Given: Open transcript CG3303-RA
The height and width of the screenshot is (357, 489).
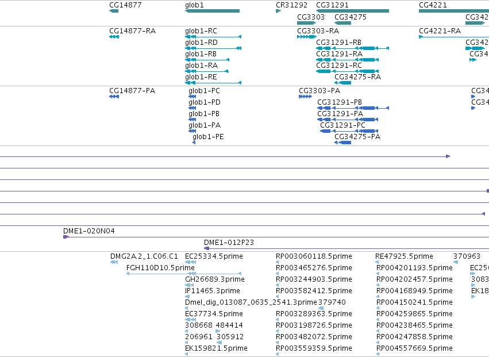Looking at the screenshot, I should point(318,31).
